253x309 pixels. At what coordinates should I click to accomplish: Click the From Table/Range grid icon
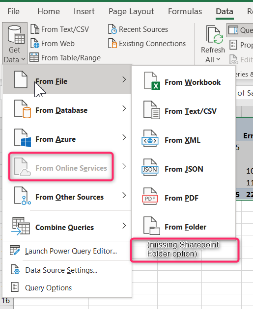coord(34,57)
